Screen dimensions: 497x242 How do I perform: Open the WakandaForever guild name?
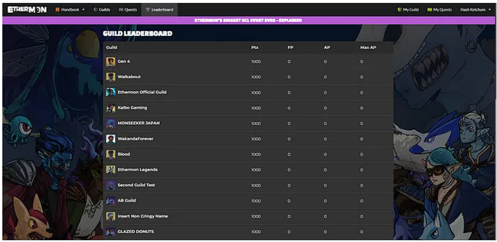click(135, 139)
